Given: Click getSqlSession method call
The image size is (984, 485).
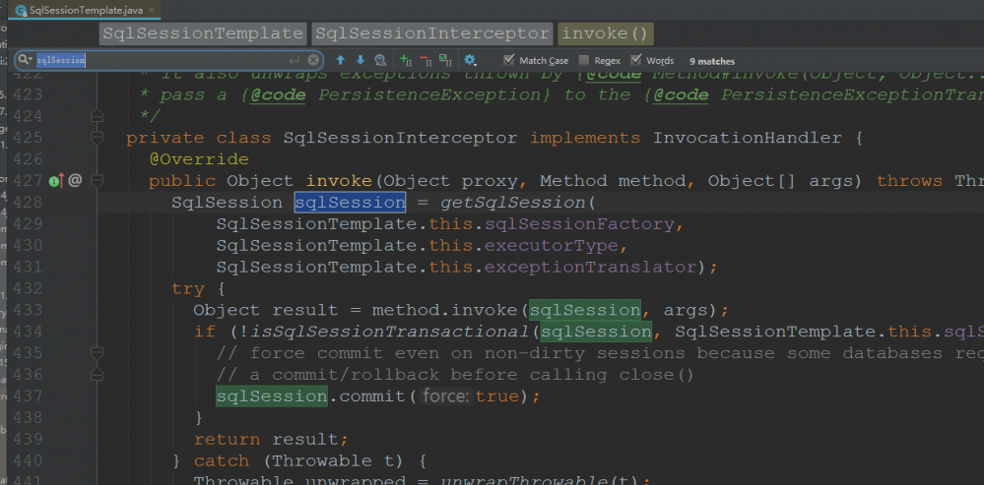Looking at the screenshot, I should [512, 203].
